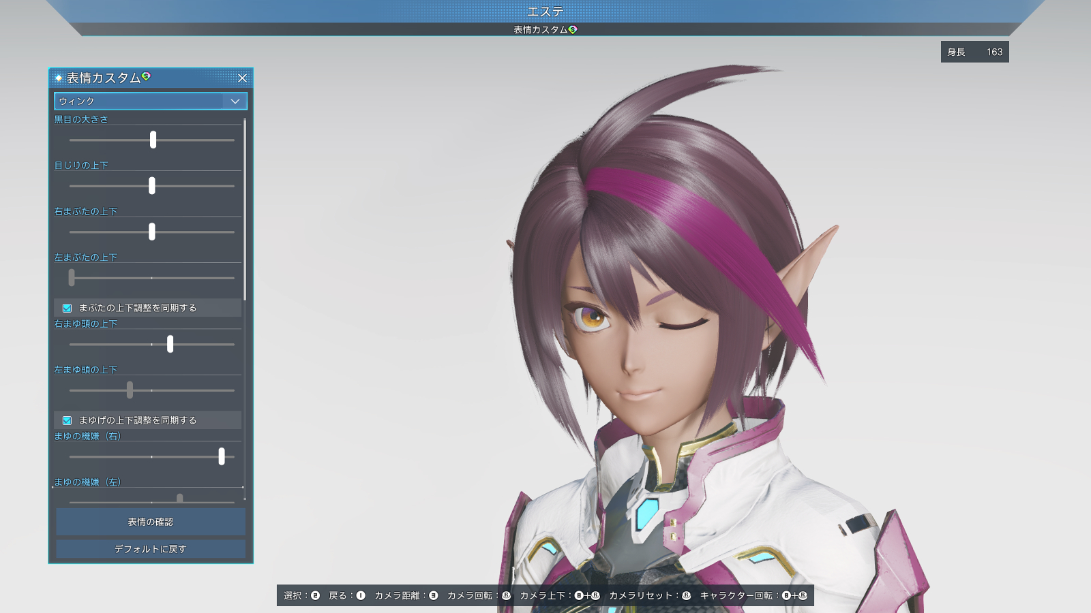Click the キャラクター回転 control hint icons
Screen dimensions: 1091x613
point(794,595)
